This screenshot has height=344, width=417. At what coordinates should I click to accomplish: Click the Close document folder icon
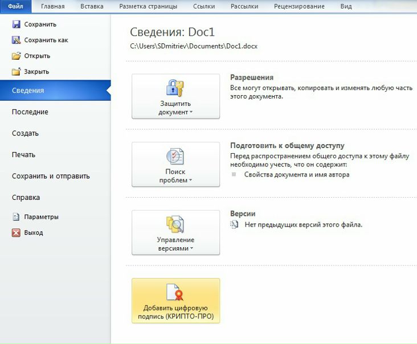click(16, 72)
